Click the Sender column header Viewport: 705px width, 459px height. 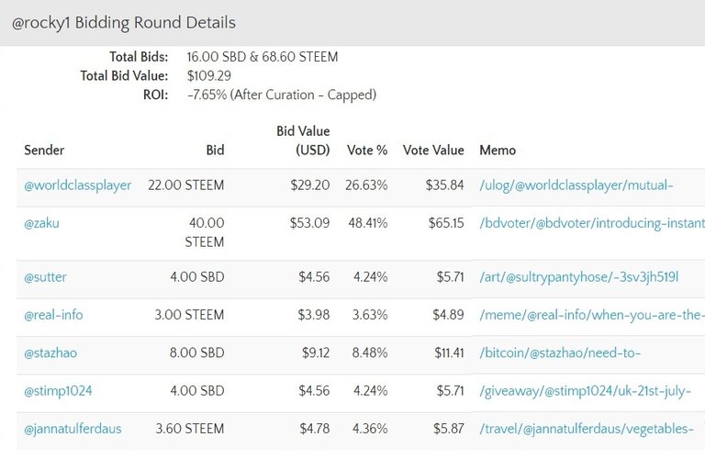pos(44,150)
